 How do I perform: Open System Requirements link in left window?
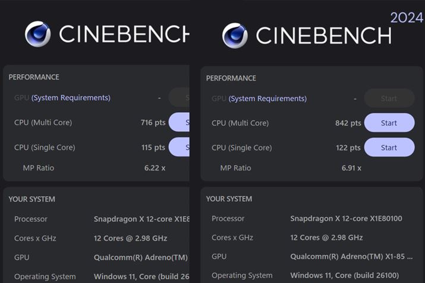click(71, 98)
